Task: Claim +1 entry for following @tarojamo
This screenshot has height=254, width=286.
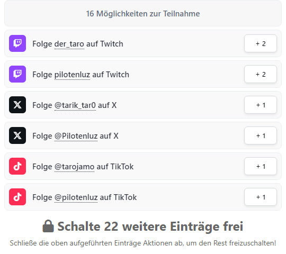Action: [x=261, y=166]
